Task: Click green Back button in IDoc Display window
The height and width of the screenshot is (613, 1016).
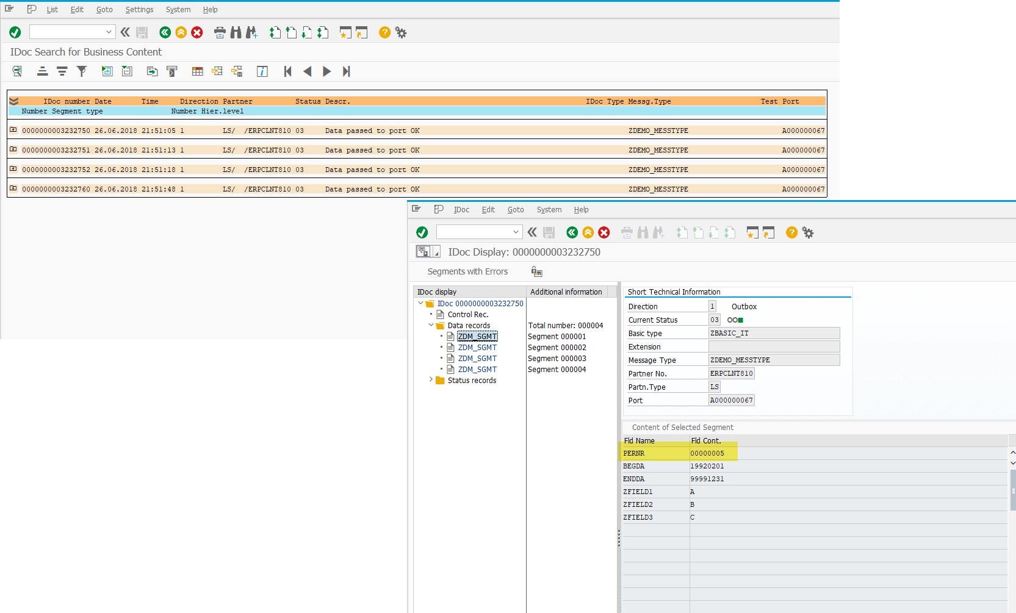Action: 572,232
